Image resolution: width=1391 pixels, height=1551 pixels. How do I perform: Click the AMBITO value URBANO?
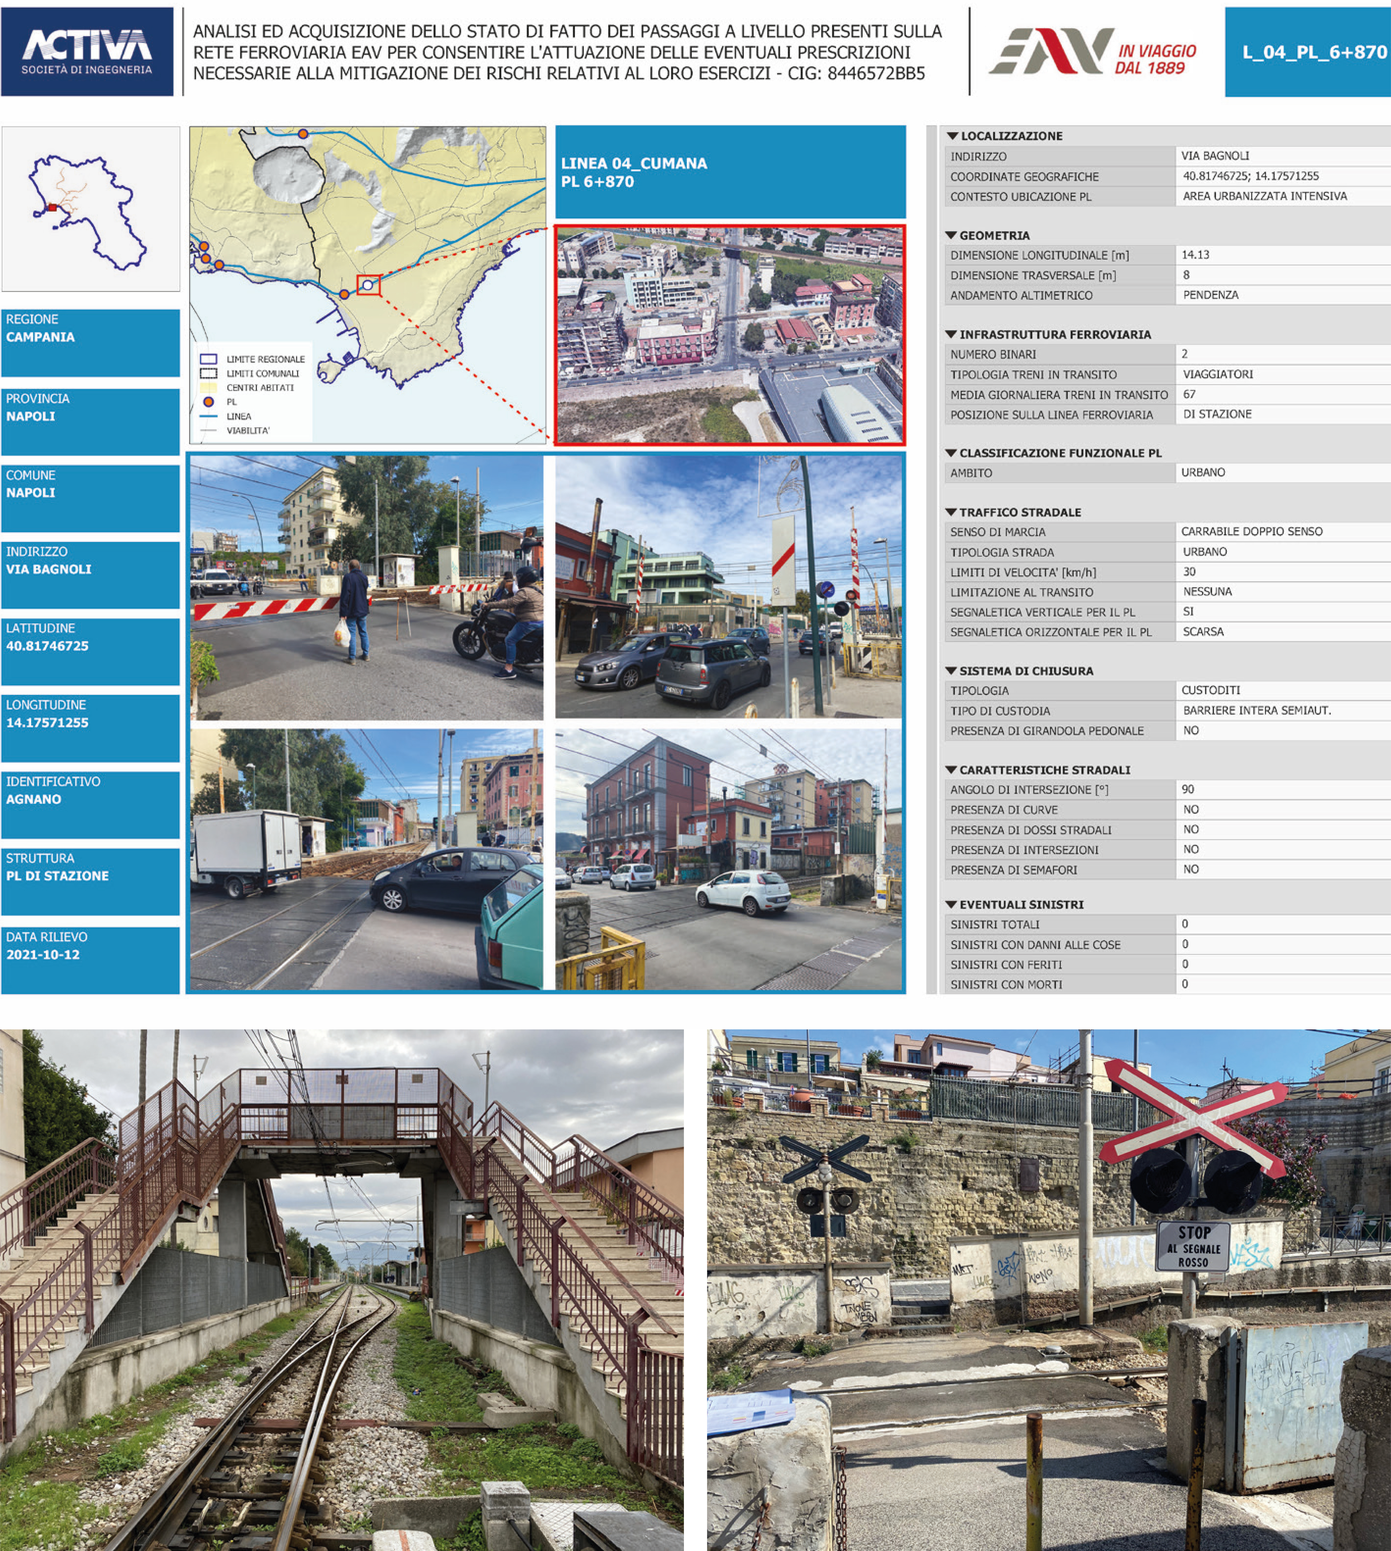pos(1203,473)
